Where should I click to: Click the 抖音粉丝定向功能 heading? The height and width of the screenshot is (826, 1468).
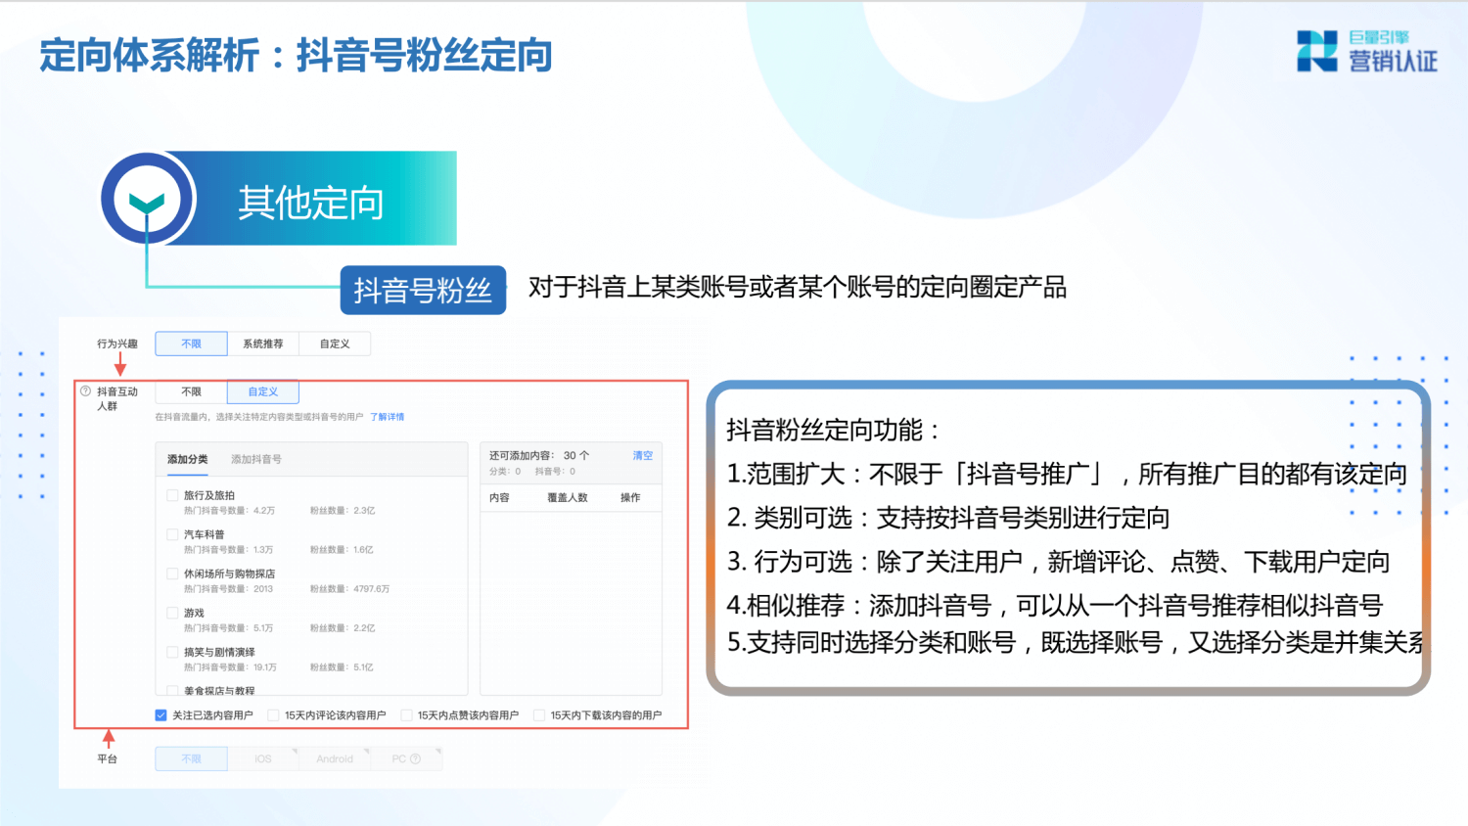(x=833, y=430)
